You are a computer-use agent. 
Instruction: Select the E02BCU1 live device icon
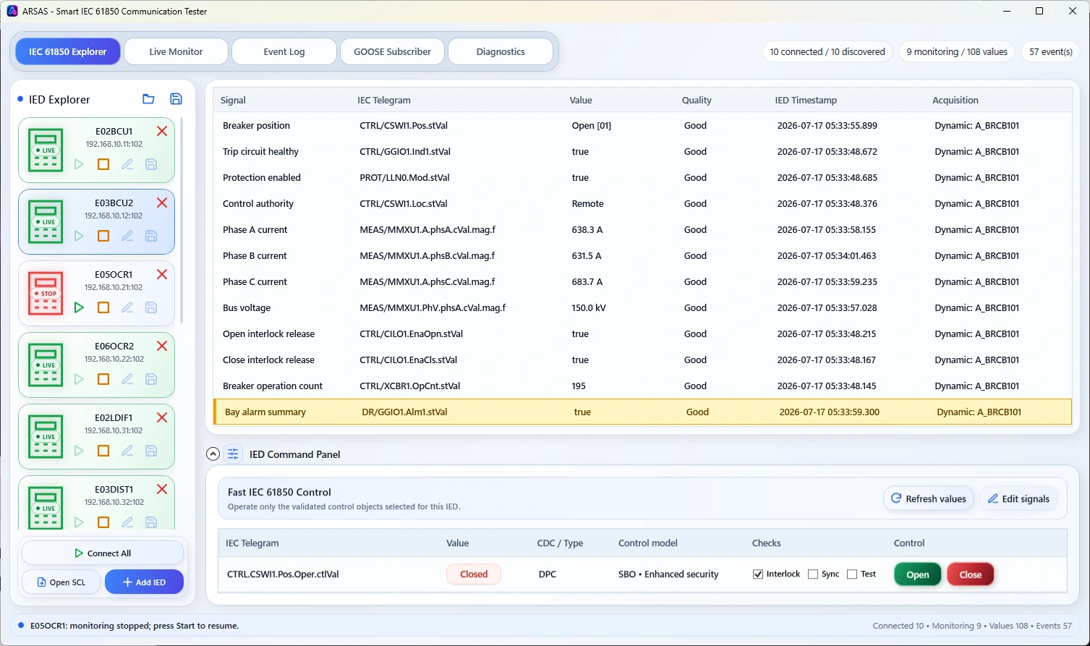coord(46,150)
